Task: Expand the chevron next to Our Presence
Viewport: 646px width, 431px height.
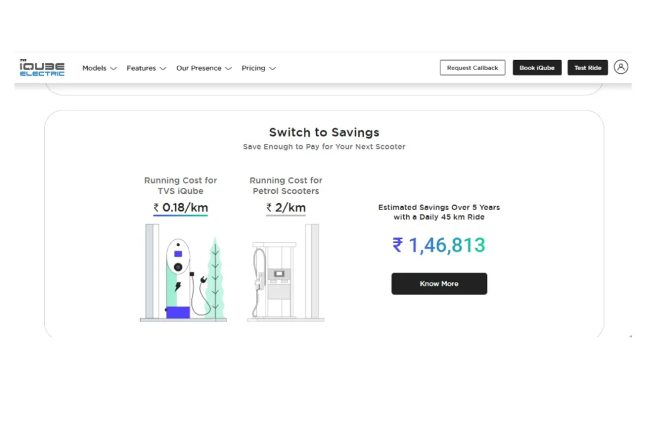Action: pos(228,68)
